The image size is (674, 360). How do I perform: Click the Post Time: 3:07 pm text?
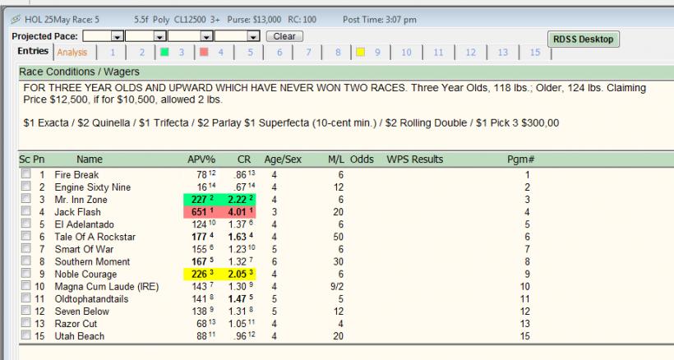tap(380, 20)
